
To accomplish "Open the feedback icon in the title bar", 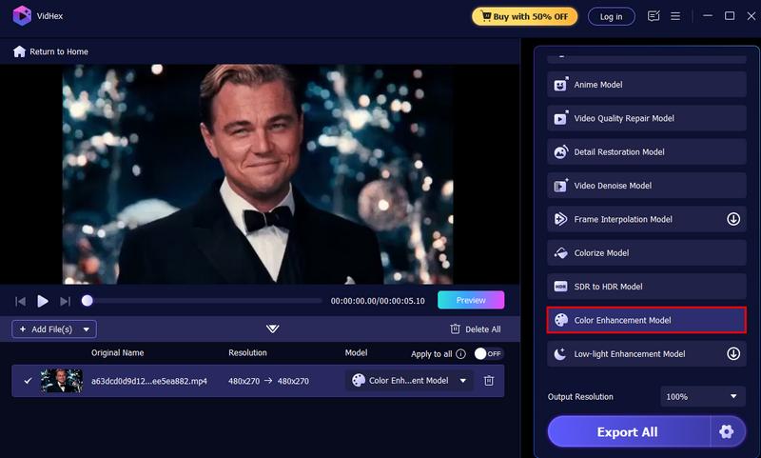I will (x=654, y=16).
